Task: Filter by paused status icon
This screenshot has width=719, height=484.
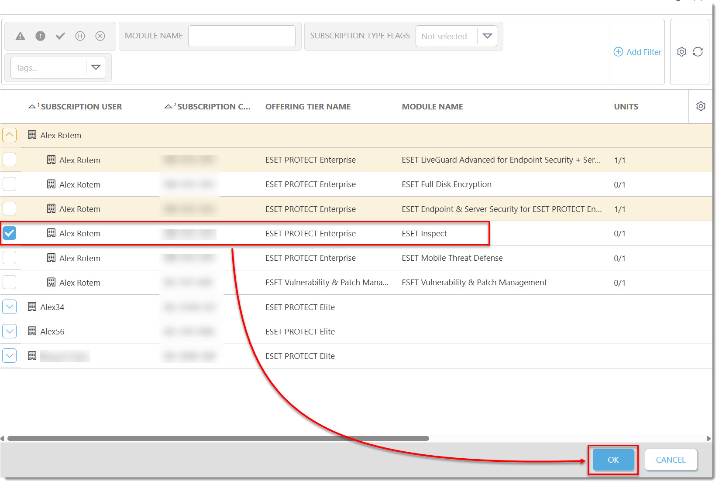Action: tap(80, 36)
